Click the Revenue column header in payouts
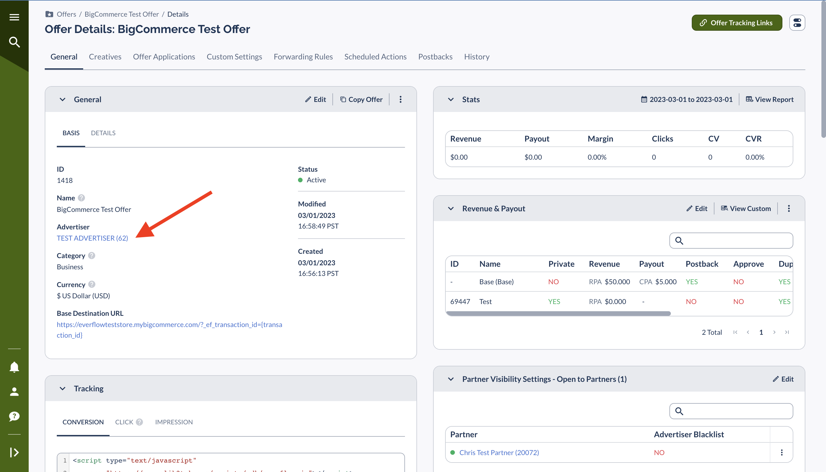 (x=604, y=264)
